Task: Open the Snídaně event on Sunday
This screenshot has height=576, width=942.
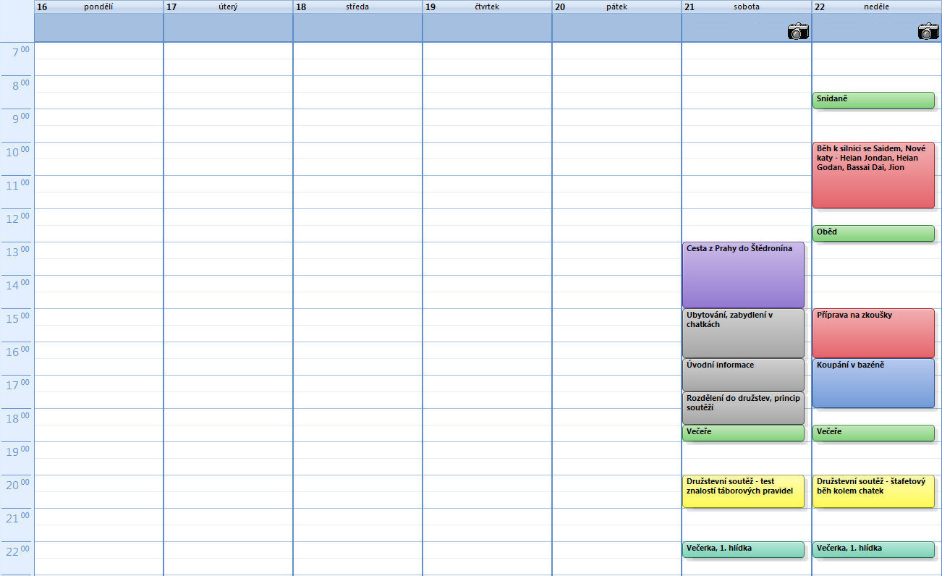Action: 873,100
